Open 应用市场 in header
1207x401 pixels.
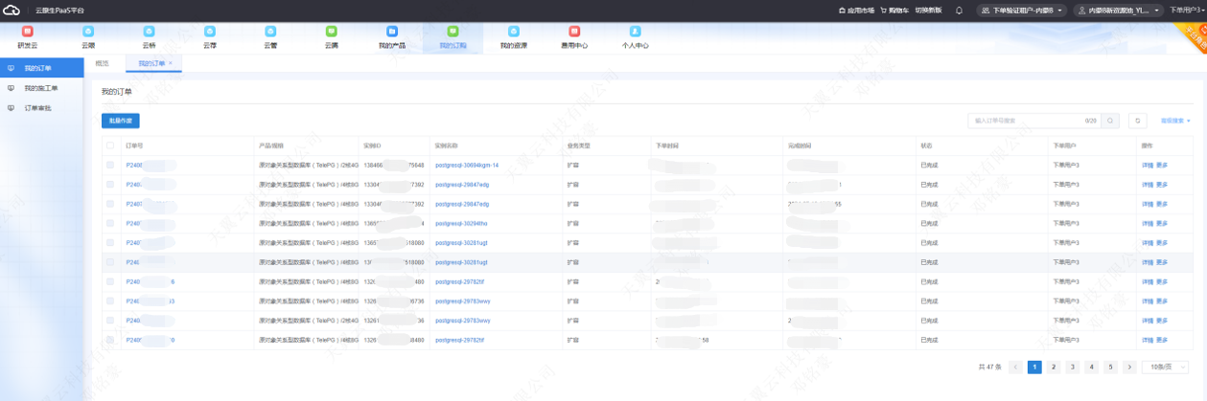pyautogui.click(x=856, y=10)
